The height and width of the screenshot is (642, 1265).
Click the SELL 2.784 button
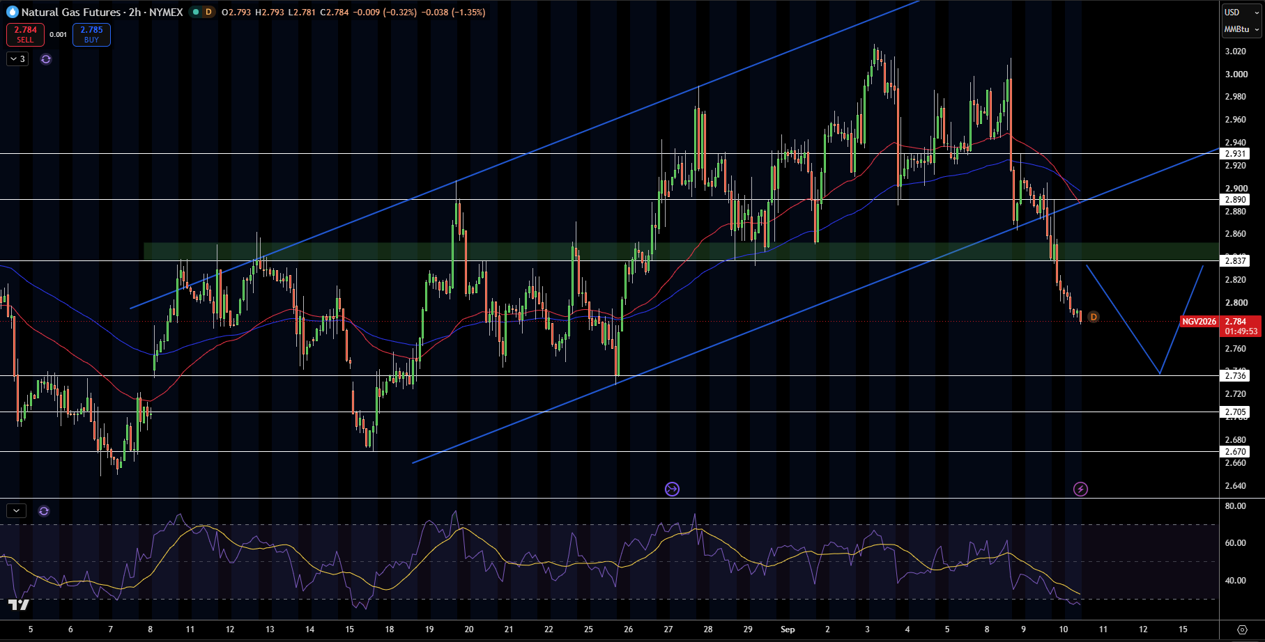click(x=25, y=34)
